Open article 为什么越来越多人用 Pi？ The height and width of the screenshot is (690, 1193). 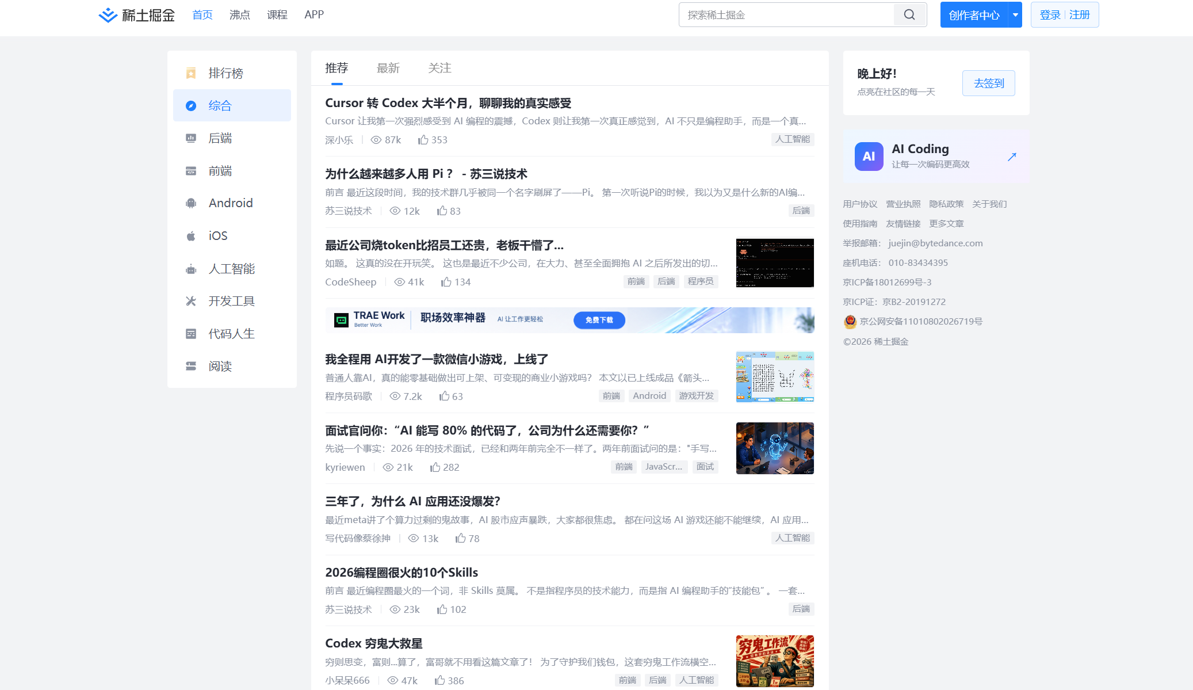click(426, 174)
